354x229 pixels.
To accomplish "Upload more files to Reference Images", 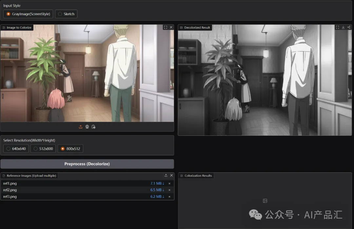I will point(166,175).
